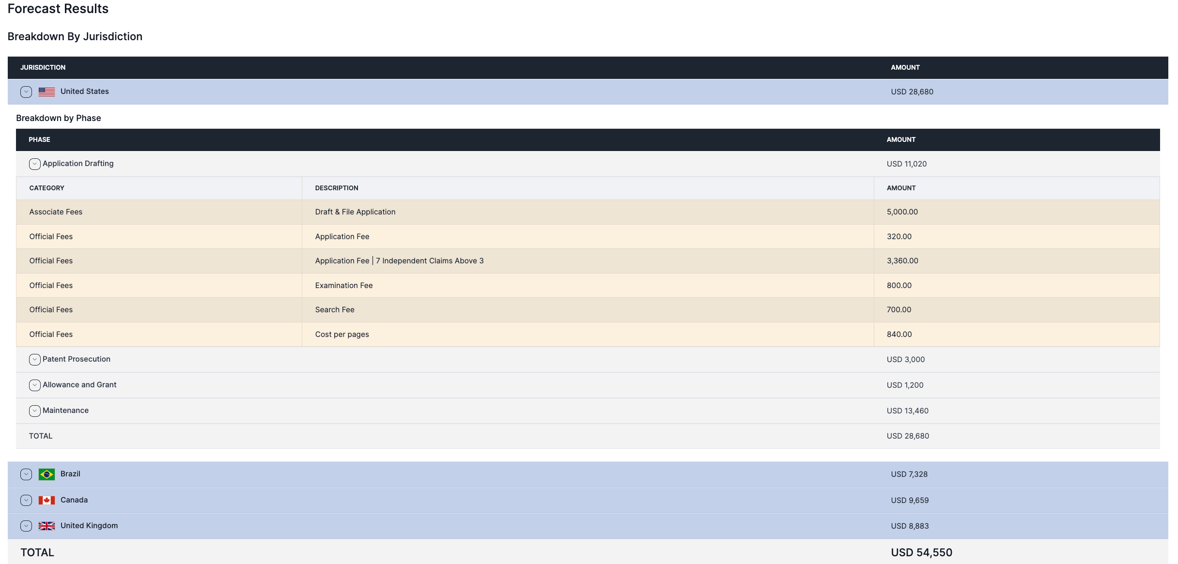Click the Forecast Results heading
This screenshot has width=1178, height=564.
(x=58, y=9)
